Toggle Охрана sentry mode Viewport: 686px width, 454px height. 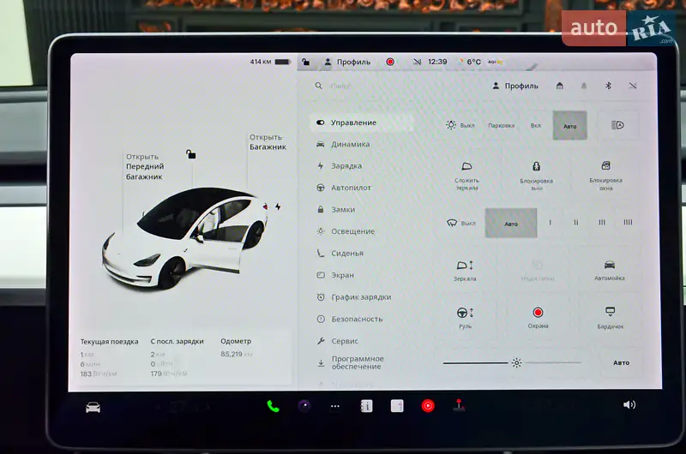[x=538, y=317]
